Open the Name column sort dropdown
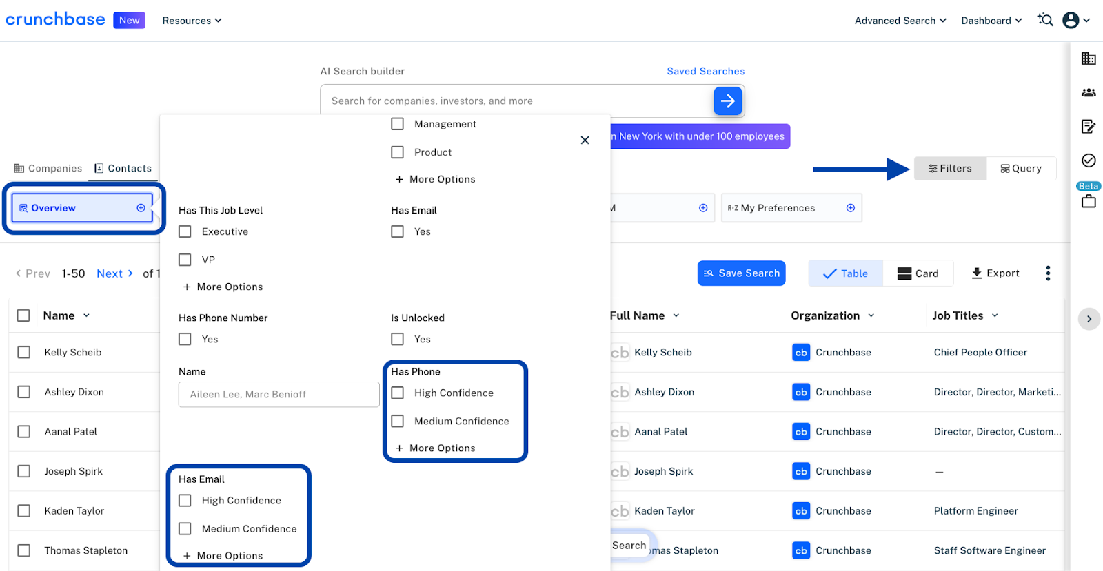This screenshot has width=1103, height=571. pos(86,315)
